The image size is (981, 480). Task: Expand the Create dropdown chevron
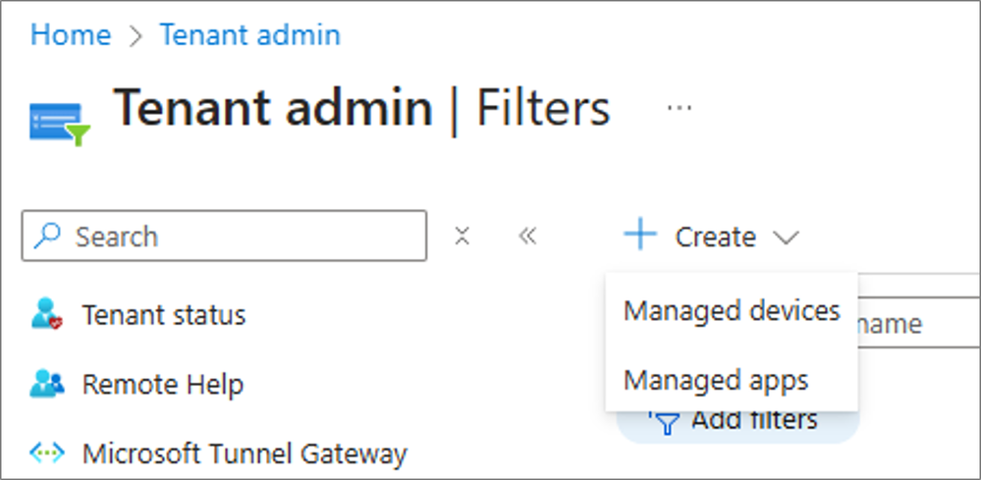pyautogui.click(x=786, y=238)
